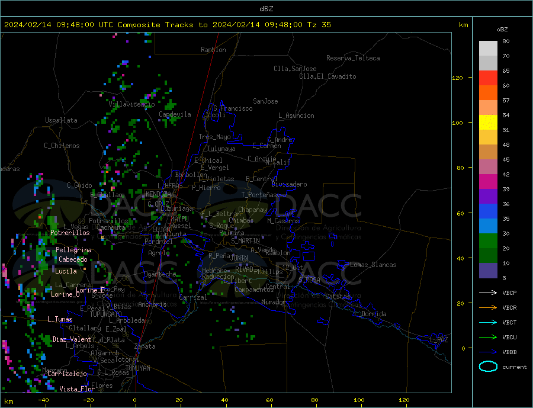Click the 120 tick on vertical km axis
This screenshot has height=408, width=533.
pyautogui.click(x=457, y=78)
